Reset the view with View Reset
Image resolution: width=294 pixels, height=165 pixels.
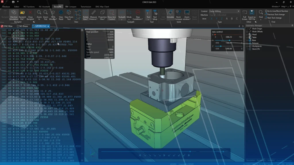point(61,14)
